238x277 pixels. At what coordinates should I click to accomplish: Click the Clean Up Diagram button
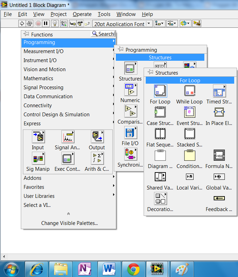tap(197, 23)
